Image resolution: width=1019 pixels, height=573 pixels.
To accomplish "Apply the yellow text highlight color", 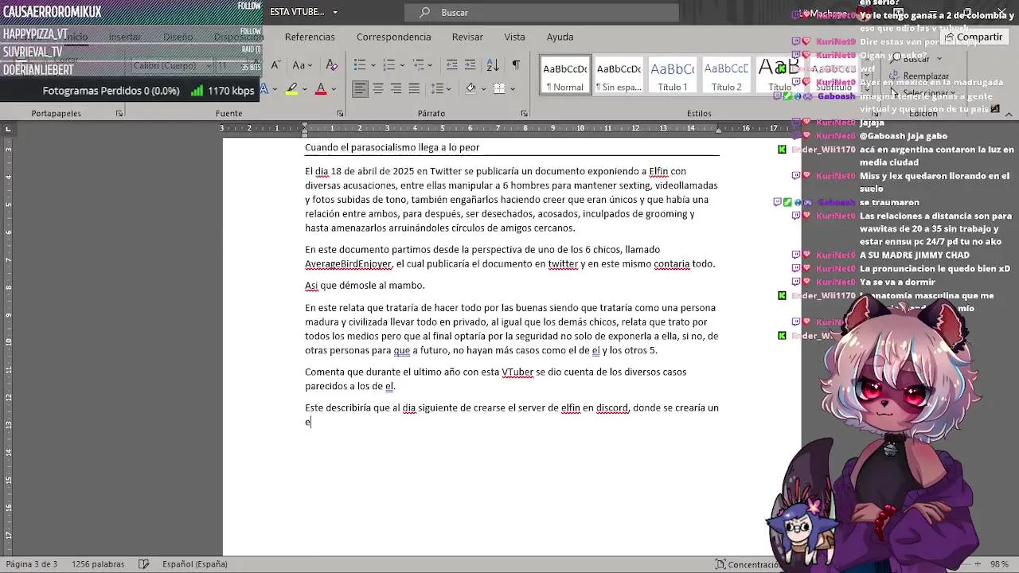I will coord(292,89).
